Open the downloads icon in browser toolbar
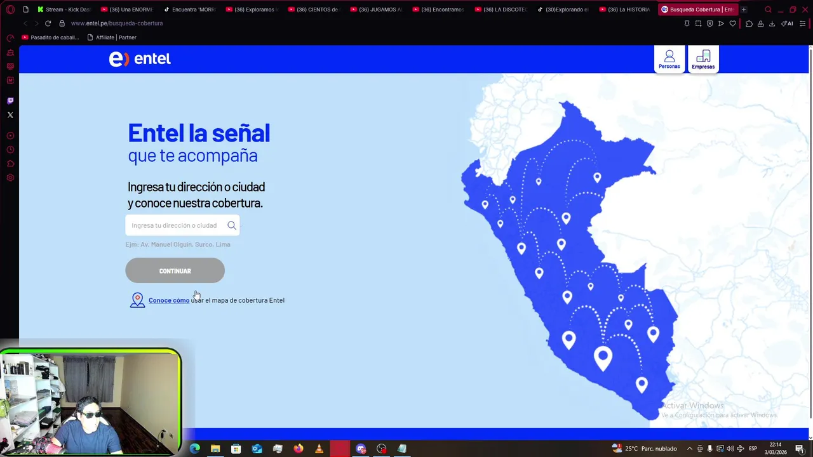The image size is (813, 457). (x=772, y=23)
